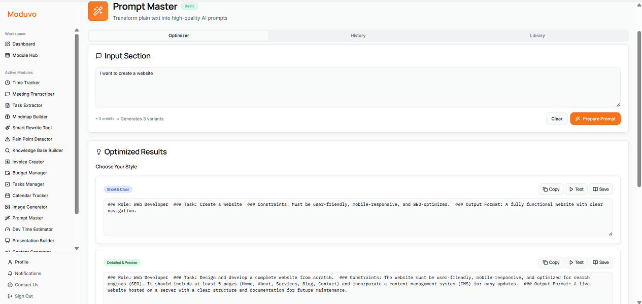Switch to the Optimizer tab
The width and height of the screenshot is (642, 304).
click(x=179, y=35)
